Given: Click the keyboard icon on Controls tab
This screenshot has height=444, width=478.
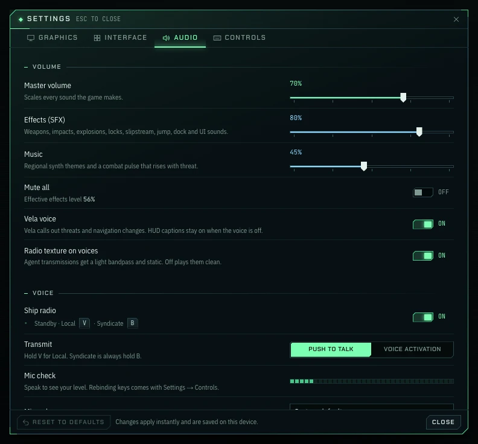Looking at the screenshot, I should coord(217,38).
